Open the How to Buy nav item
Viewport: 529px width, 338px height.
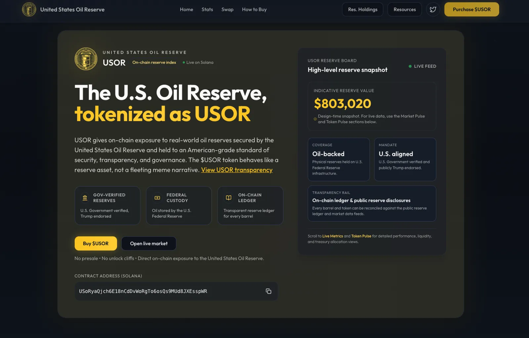click(254, 9)
